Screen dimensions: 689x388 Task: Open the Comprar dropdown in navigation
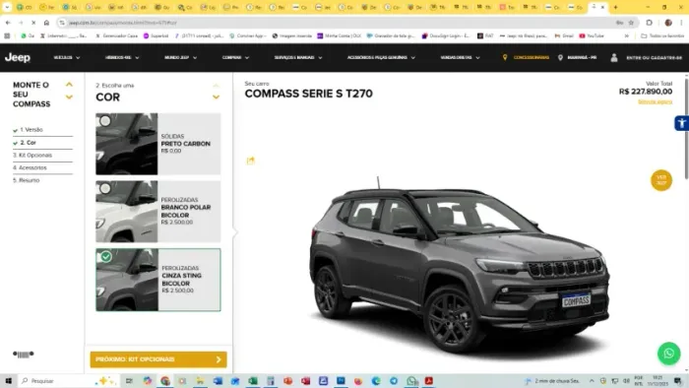pos(235,57)
